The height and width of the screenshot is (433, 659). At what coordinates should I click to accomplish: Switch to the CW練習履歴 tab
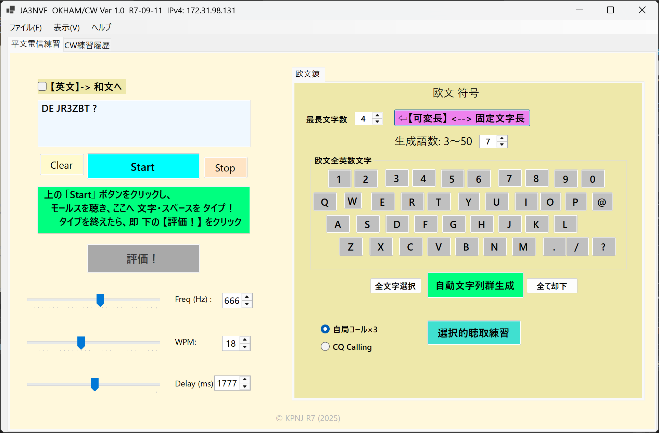tap(87, 45)
